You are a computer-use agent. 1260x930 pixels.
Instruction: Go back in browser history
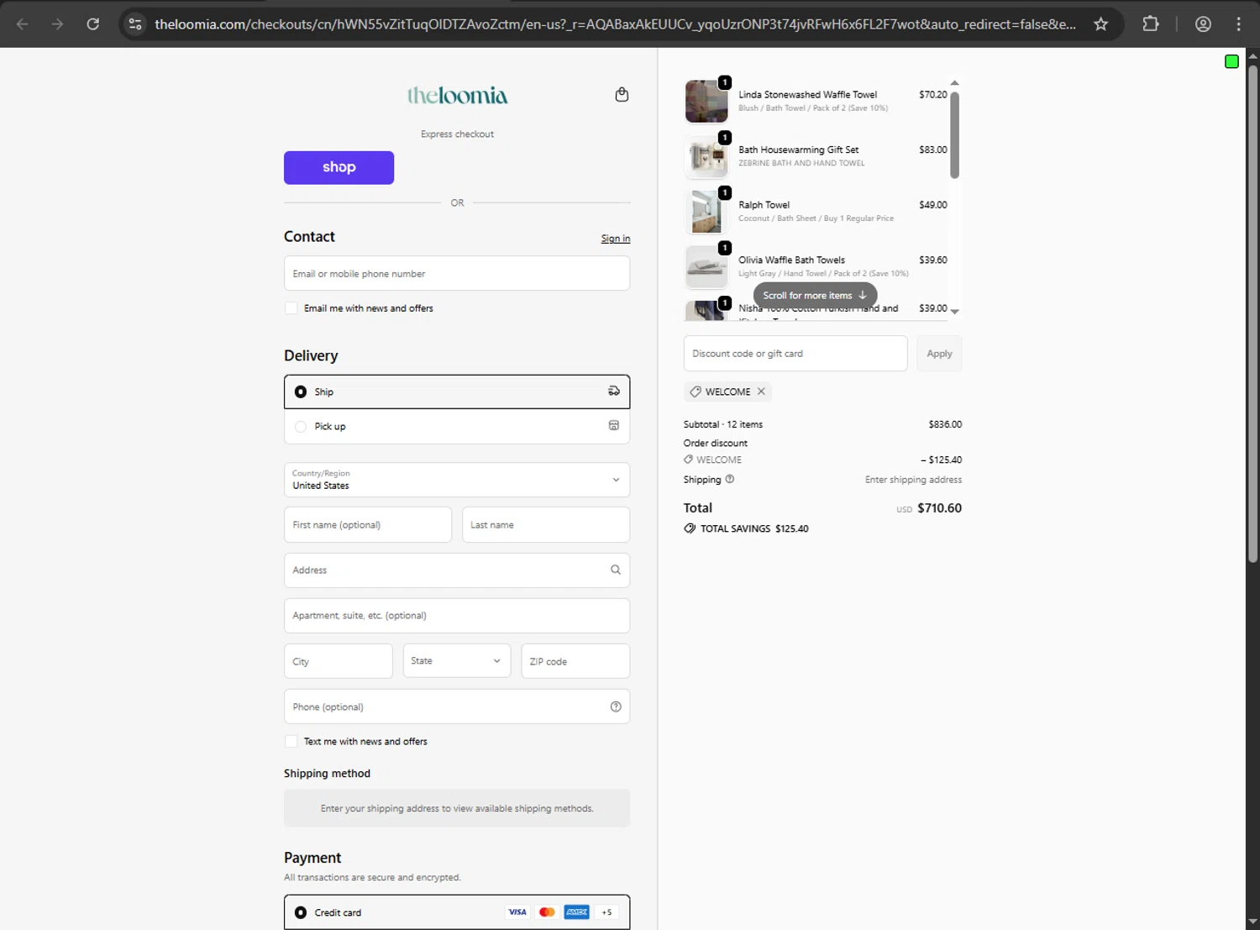pos(23,24)
